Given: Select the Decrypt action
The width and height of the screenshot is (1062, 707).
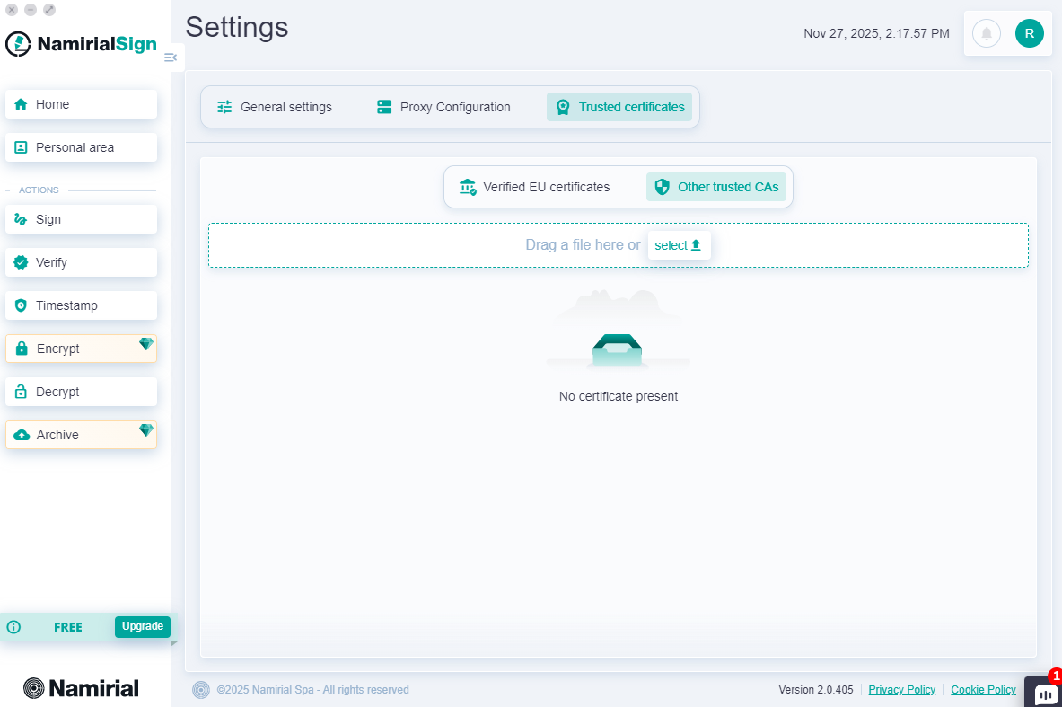Looking at the screenshot, I should (81, 392).
